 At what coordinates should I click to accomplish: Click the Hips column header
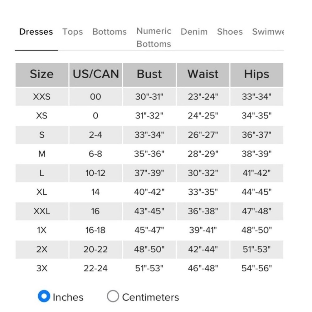[x=256, y=74]
